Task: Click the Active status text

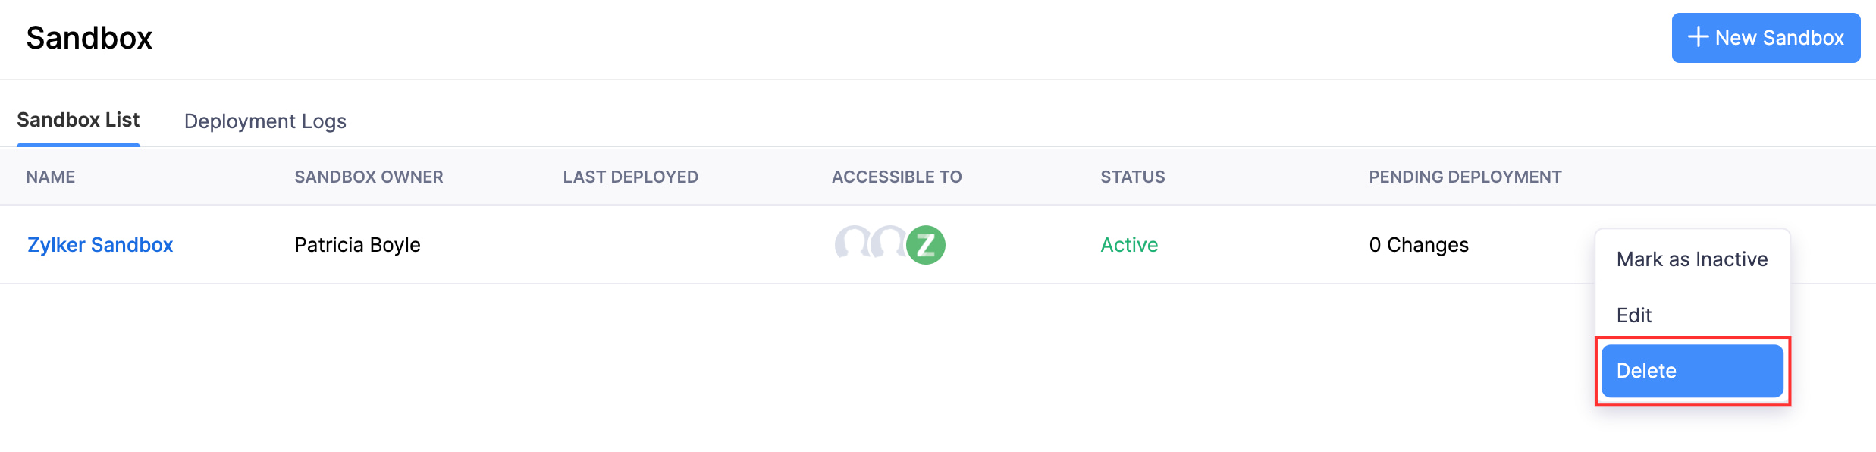Action: click(1129, 245)
